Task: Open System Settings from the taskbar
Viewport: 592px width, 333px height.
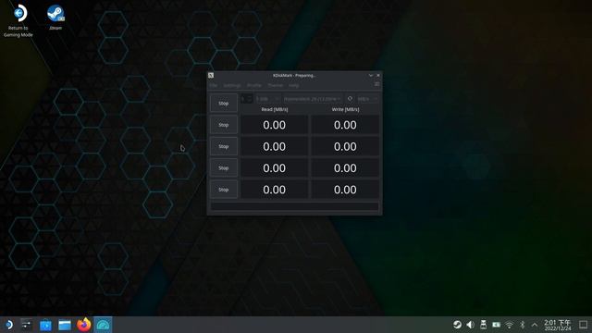Action: click(x=27, y=325)
